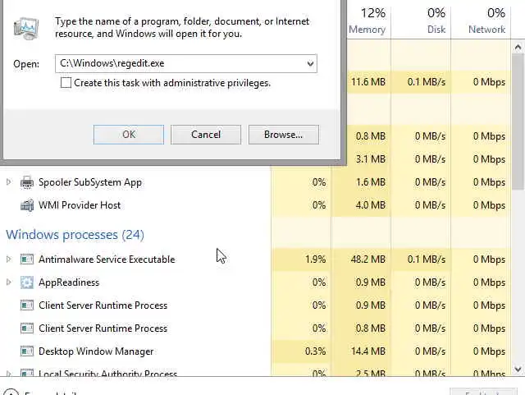The width and height of the screenshot is (525, 395).
Task: Select the AppReadiness gear icon
Action: click(x=26, y=282)
